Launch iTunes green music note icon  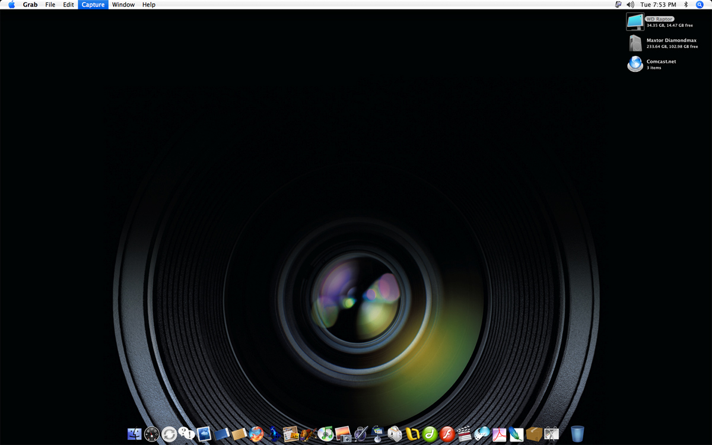pos(325,434)
